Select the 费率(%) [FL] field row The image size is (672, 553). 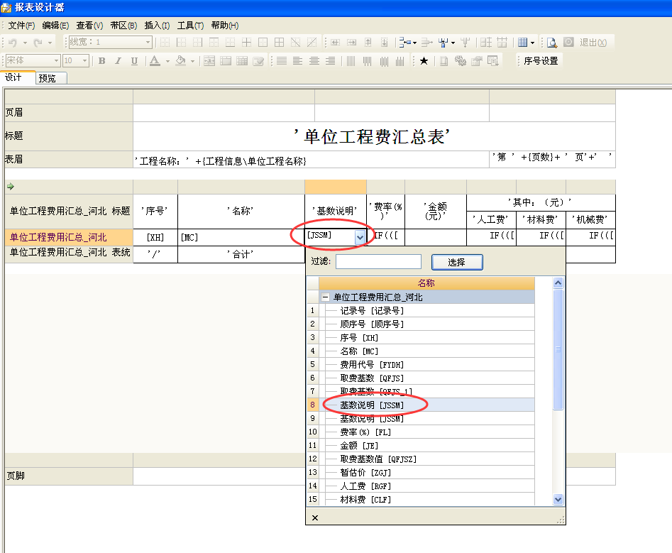click(x=427, y=432)
